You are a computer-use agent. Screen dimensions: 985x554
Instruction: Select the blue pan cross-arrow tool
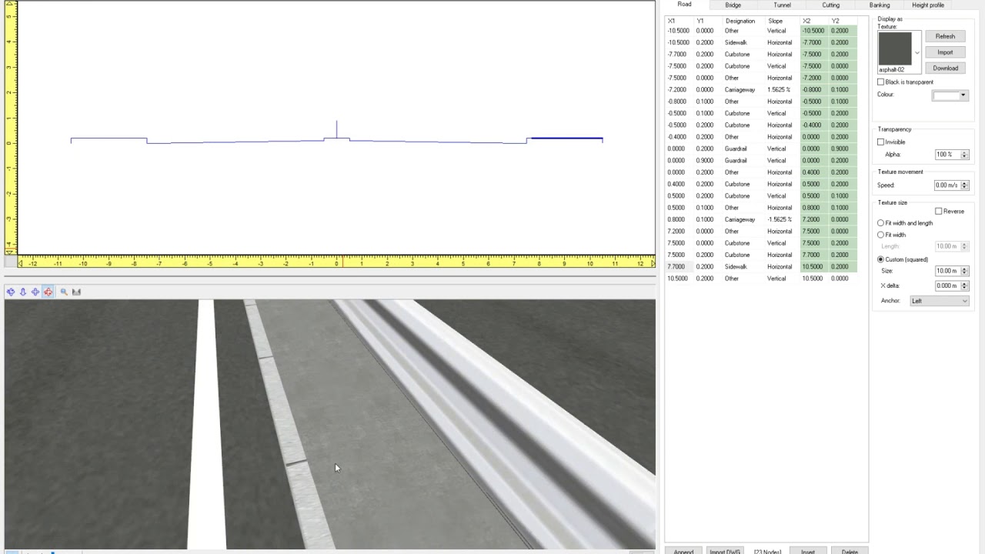pos(35,292)
